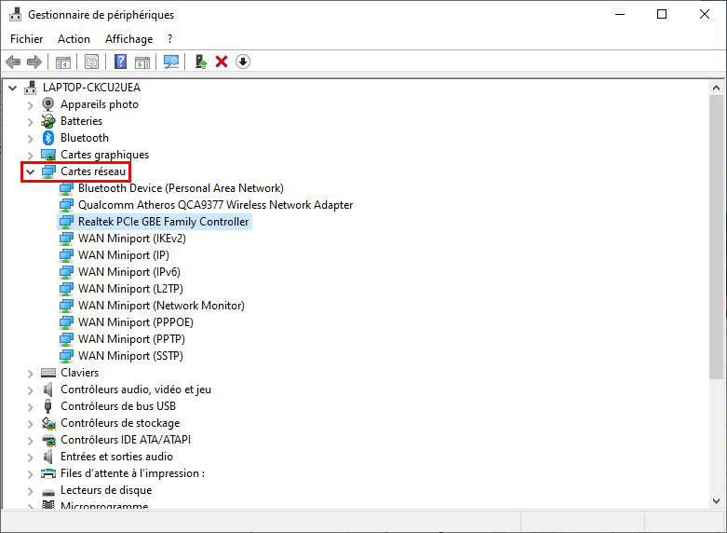Click the Lecteurs de disque drive icon

(48, 491)
